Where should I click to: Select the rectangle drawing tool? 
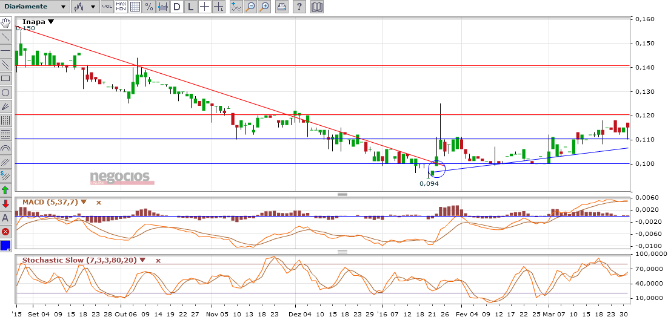pos(5,78)
